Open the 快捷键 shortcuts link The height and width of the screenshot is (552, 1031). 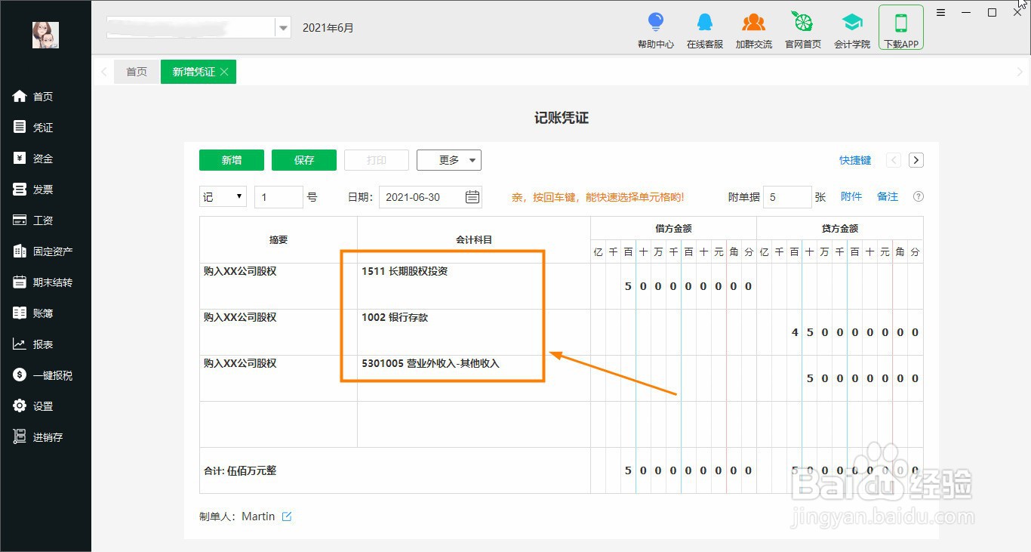click(x=854, y=159)
